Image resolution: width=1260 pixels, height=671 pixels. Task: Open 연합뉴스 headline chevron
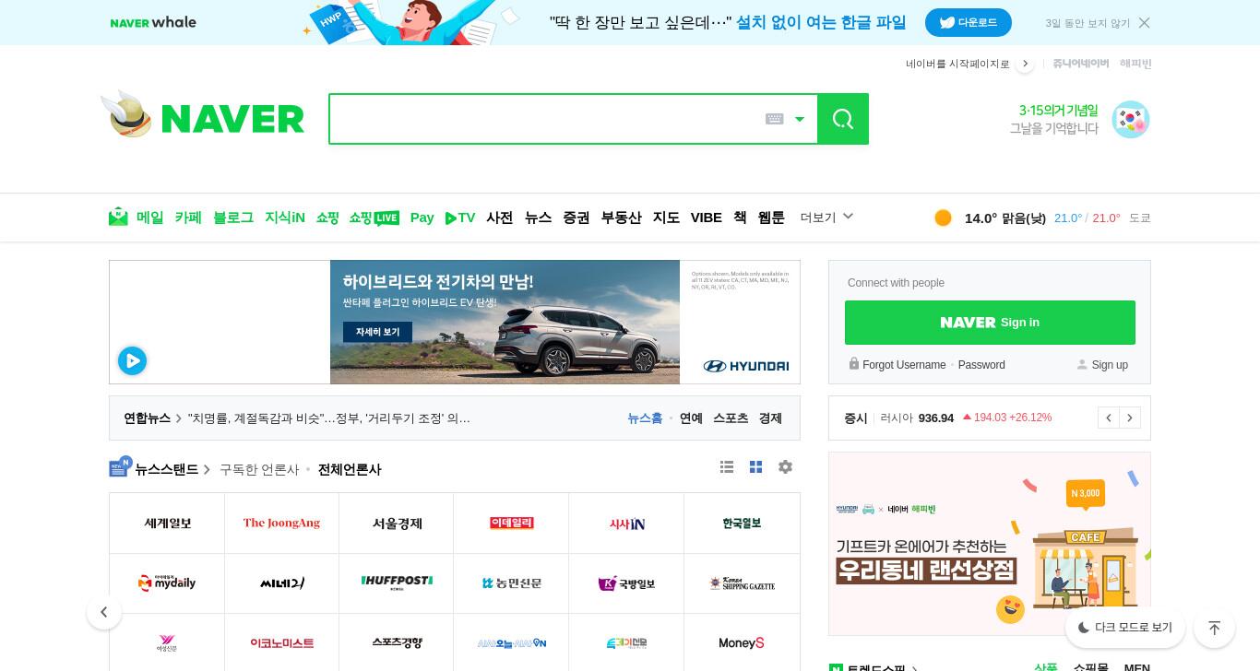coord(179,418)
